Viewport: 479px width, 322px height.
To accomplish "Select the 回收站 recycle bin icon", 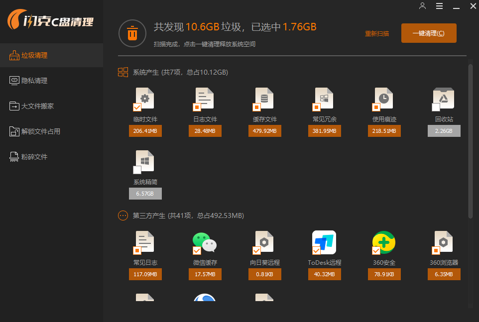I will [x=443, y=98].
